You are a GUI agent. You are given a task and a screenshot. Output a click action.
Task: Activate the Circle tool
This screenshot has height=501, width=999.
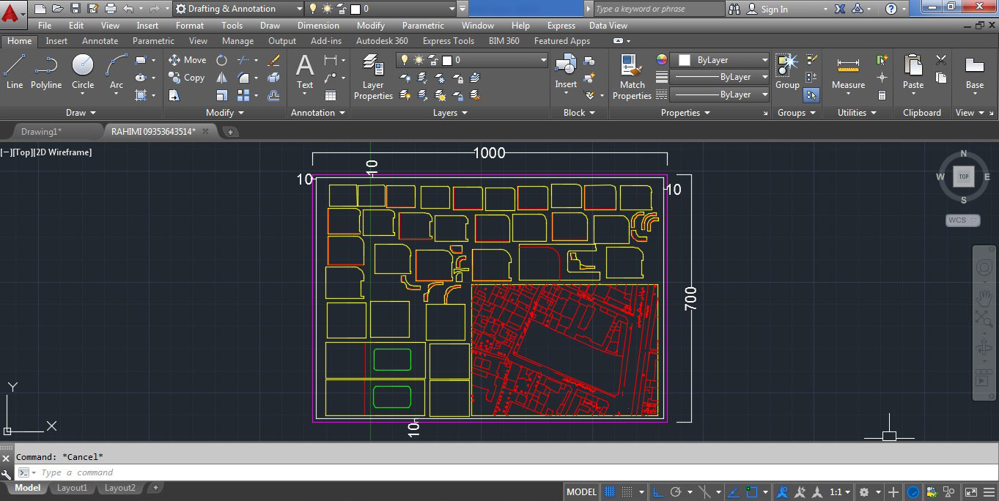point(83,73)
